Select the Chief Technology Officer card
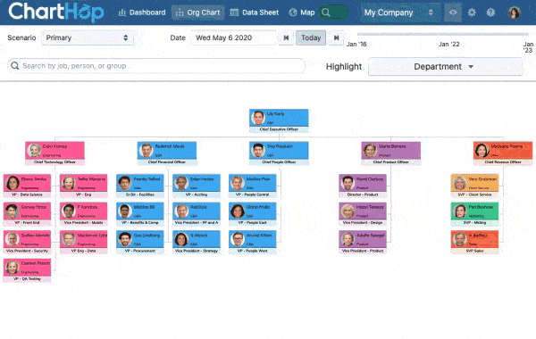This screenshot has width=536, height=339. (x=54, y=153)
